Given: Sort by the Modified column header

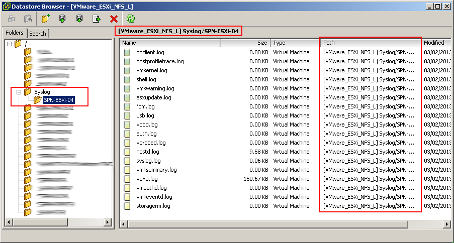Looking at the screenshot, I should point(436,43).
